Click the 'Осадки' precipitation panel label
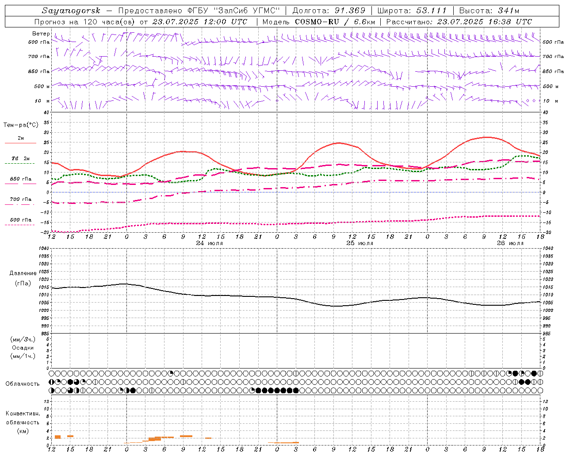The width and height of the screenshot is (566, 453). (x=23, y=348)
